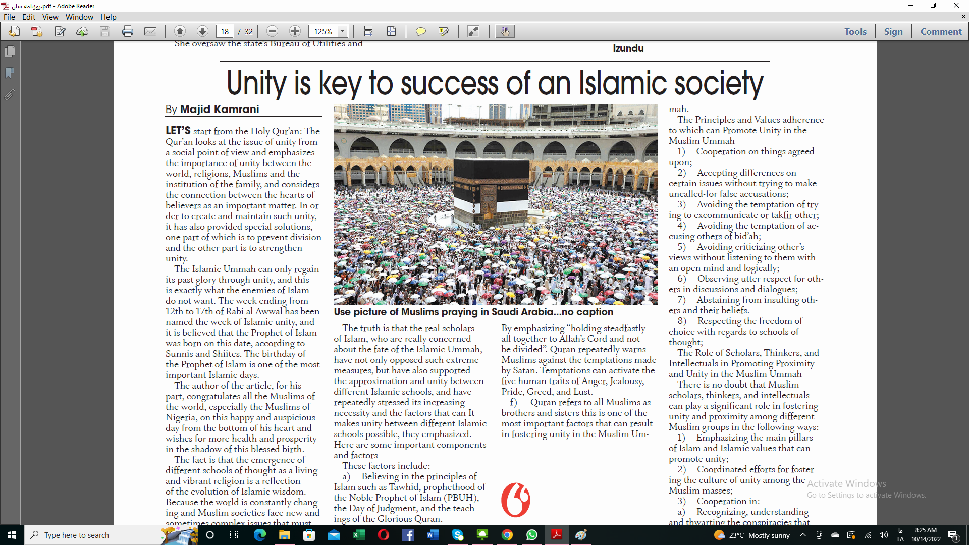Open the Comment pane

click(941, 31)
